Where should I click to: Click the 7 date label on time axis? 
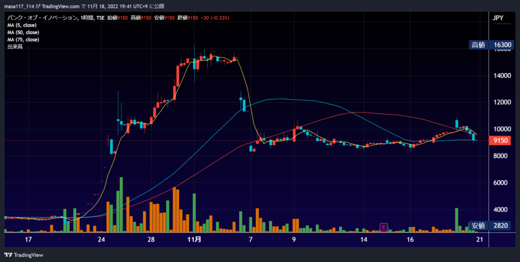pos(251,240)
